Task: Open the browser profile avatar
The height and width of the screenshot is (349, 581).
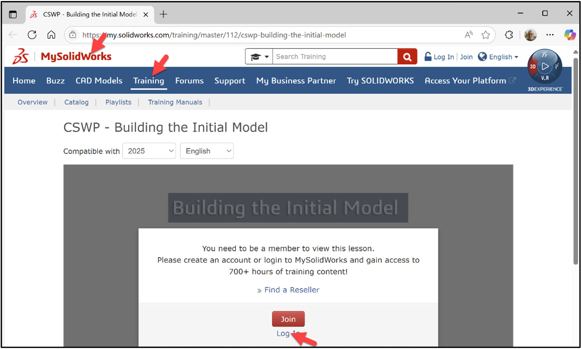Action: (530, 35)
